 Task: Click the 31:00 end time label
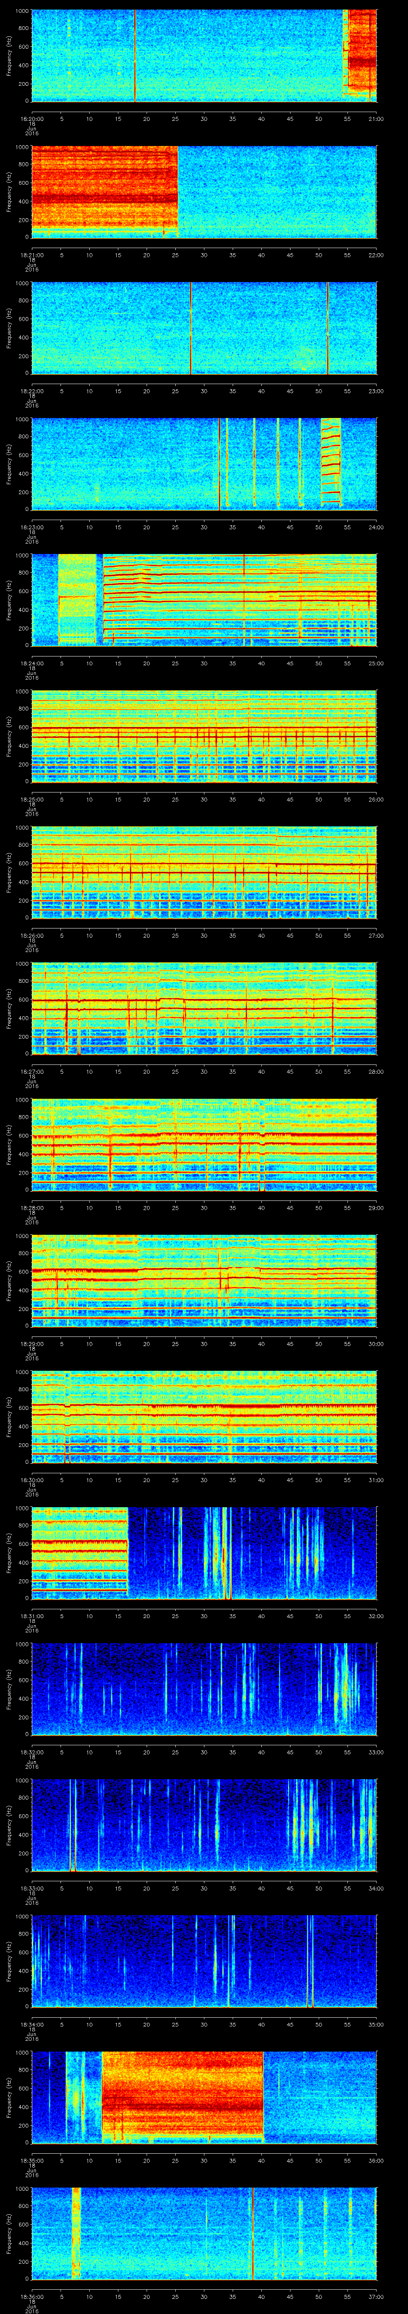(376, 1480)
